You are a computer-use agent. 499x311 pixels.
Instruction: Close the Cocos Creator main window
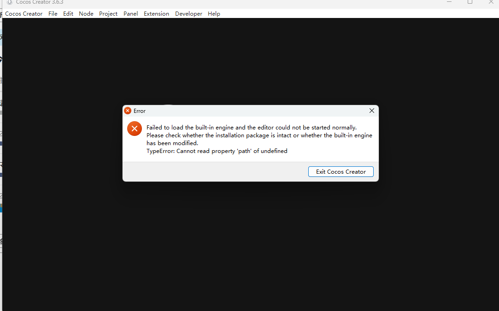click(491, 2)
